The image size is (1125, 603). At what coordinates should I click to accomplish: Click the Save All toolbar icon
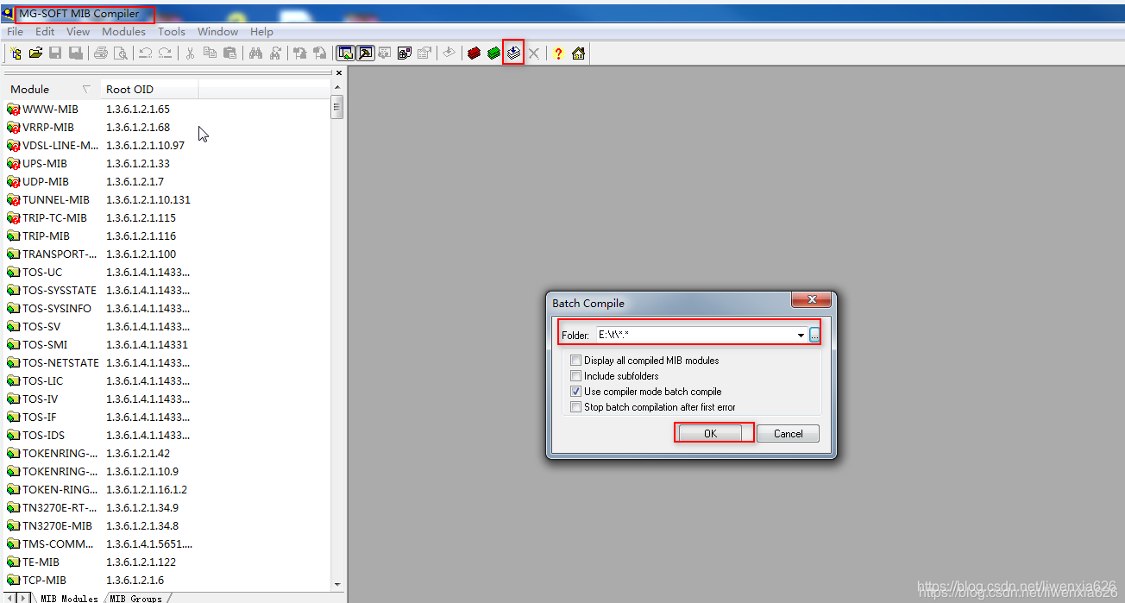click(x=76, y=53)
